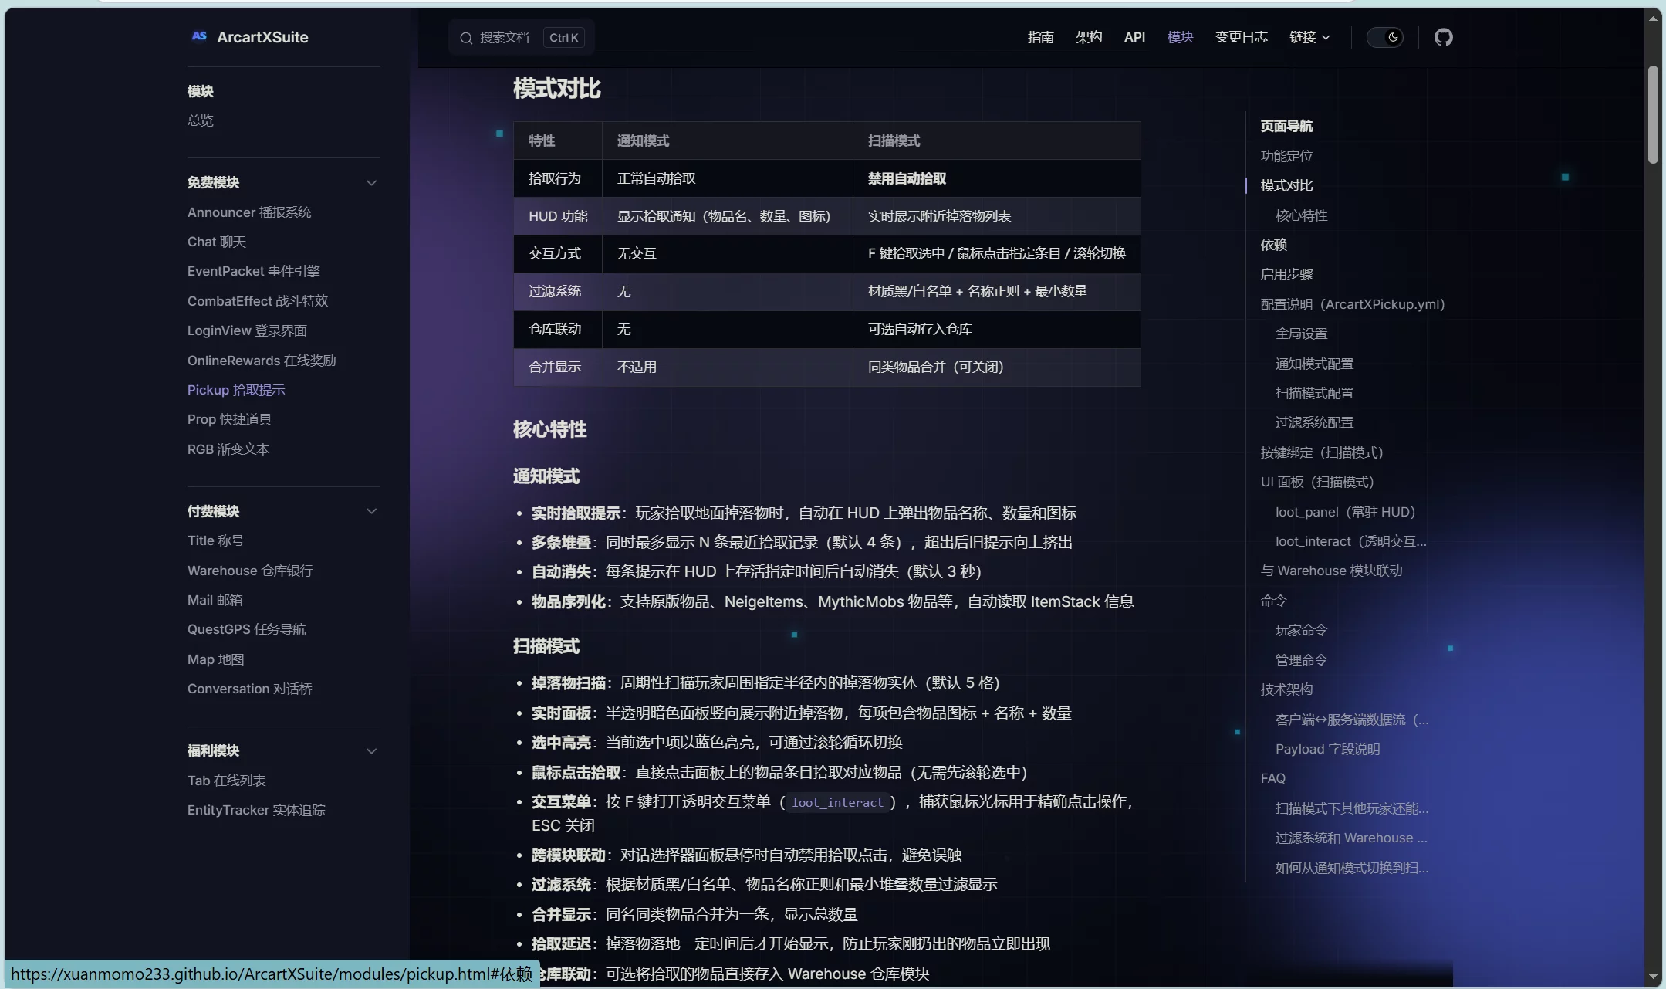Click the 搜索文档 search box
The image size is (1666, 989).
[x=522, y=38]
